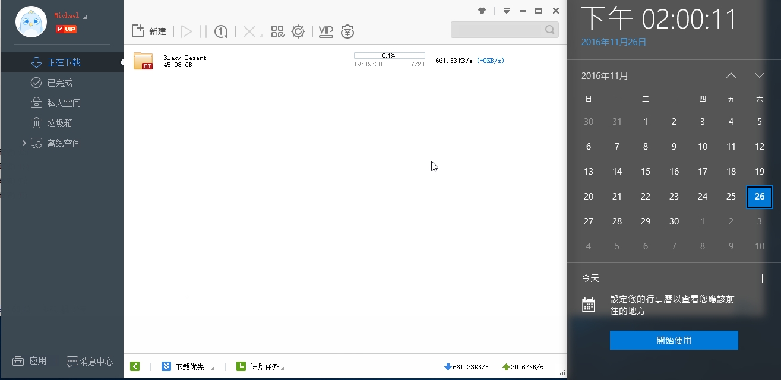Image resolution: width=781 pixels, height=380 pixels.
Task: Click the plus icon beside 今天
Action: click(763, 278)
